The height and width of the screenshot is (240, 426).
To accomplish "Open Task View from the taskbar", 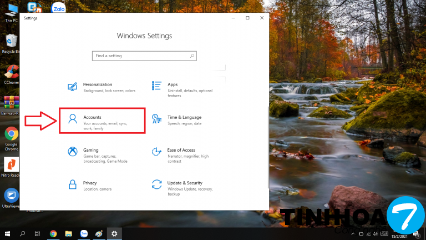I will [x=38, y=234].
